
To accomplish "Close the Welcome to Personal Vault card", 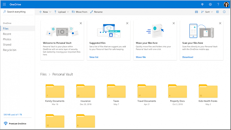I will 81,23.
